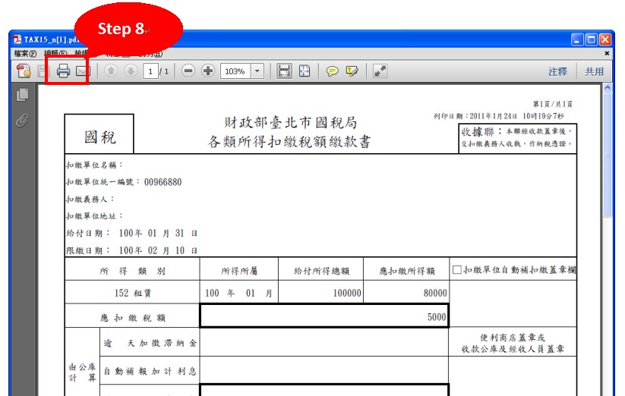Click the 103% zoom value field
Image resolution: width=625 pixels, height=396 pixels.
pyautogui.click(x=235, y=71)
